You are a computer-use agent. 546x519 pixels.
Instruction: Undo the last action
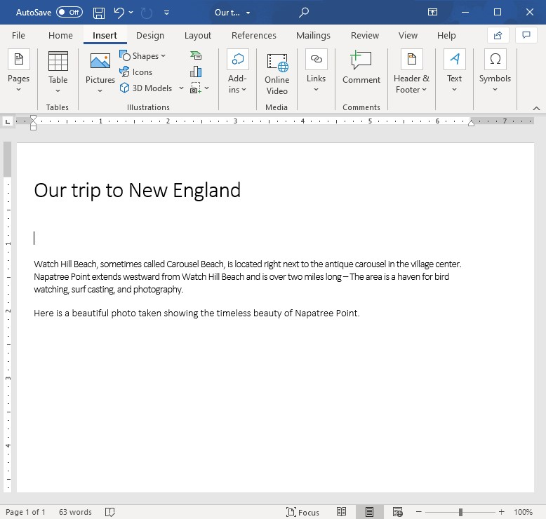point(119,13)
